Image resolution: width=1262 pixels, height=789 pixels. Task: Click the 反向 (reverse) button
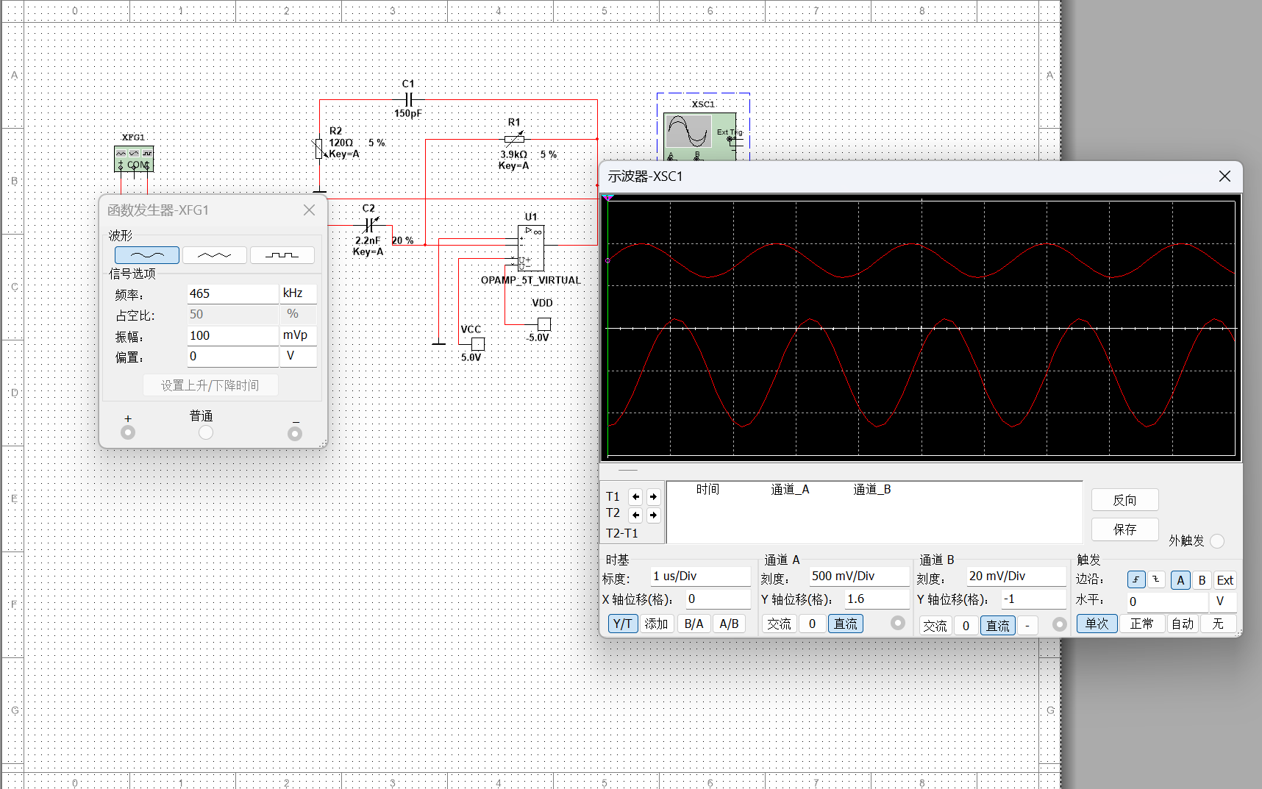tap(1125, 500)
